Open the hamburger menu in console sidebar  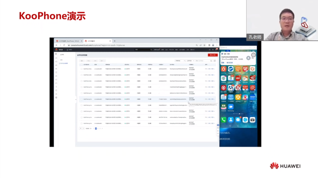(x=56, y=54)
